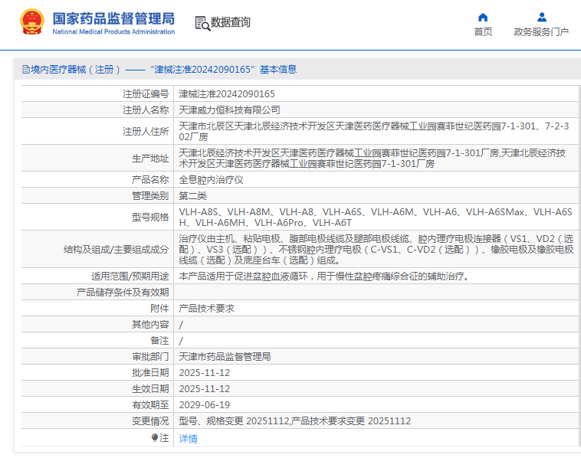Click the 产品名称 row label

coord(150,180)
